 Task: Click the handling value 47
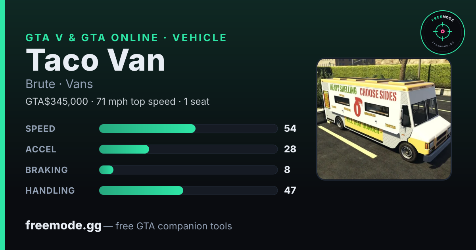point(290,190)
